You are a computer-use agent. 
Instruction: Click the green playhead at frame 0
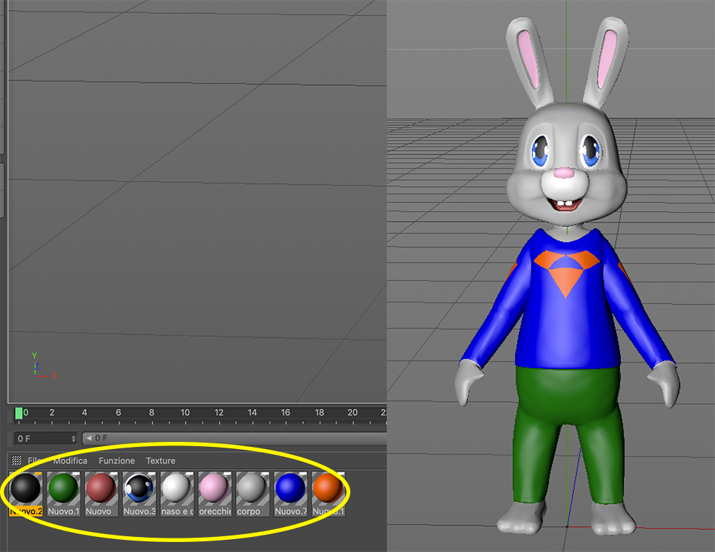point(19,413)
